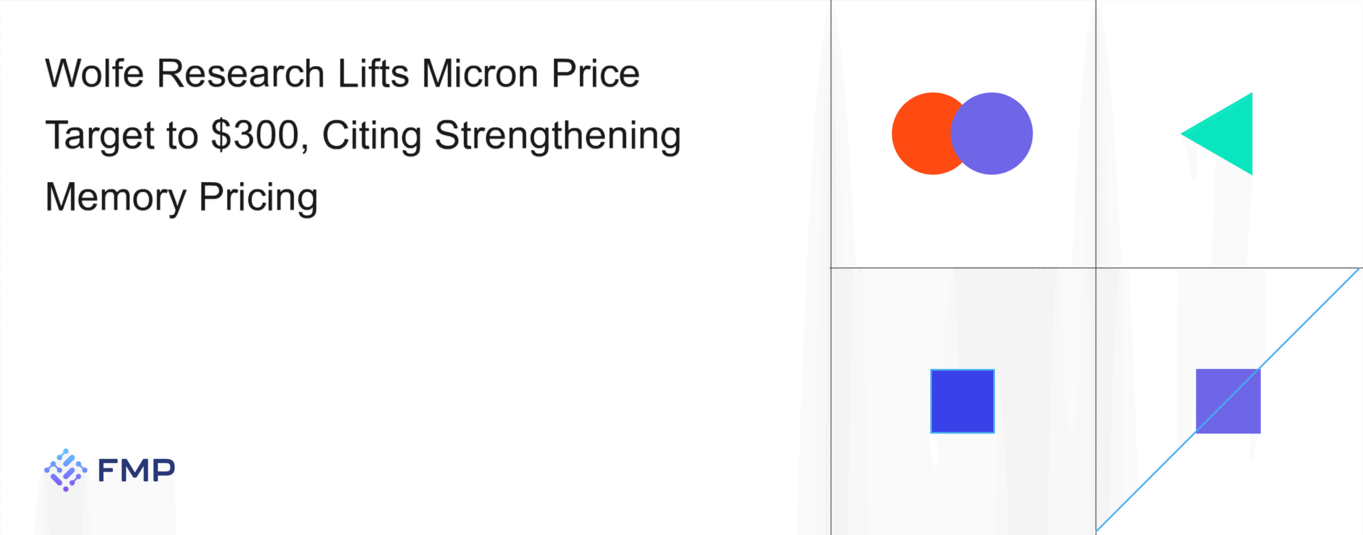Click "Memory" in the headline's last line
The width and height of the screenshot is (1363, 535).
[x=116, y=197]
